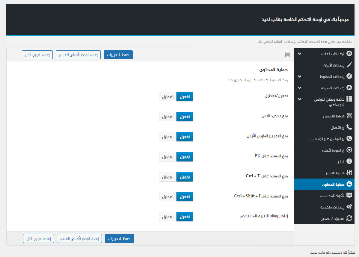
Task: Click the gear icon beside الإعدادات العامة
Action: tap(349, 54)
